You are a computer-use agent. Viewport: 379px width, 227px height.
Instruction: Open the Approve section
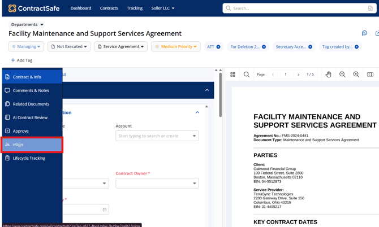click(x=32, y=131)
